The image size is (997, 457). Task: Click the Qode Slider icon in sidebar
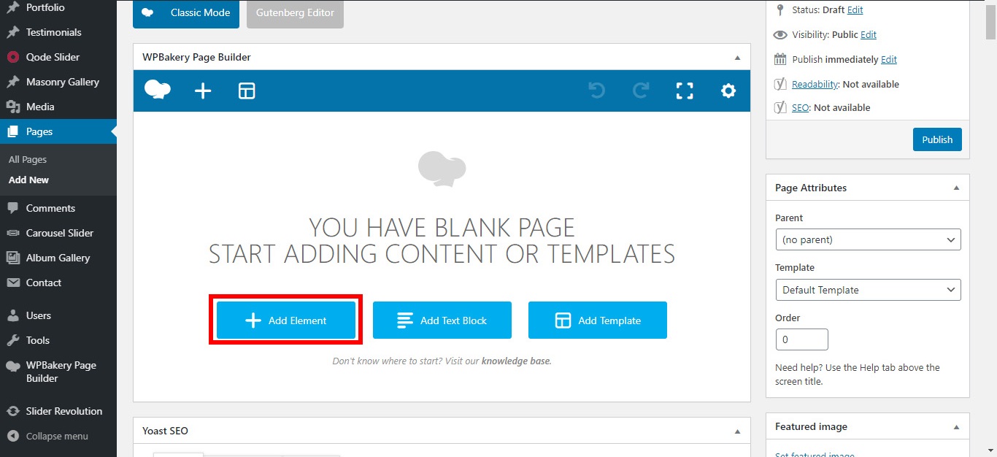coord(12,57)
